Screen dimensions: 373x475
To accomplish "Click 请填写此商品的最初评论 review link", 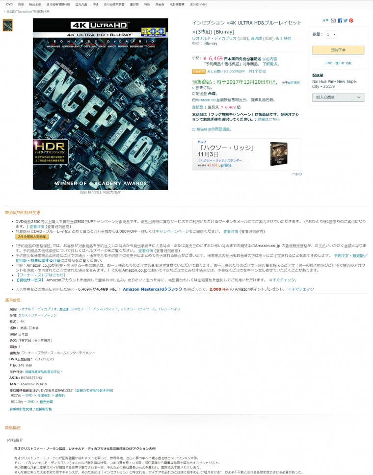I will point(43,372).
